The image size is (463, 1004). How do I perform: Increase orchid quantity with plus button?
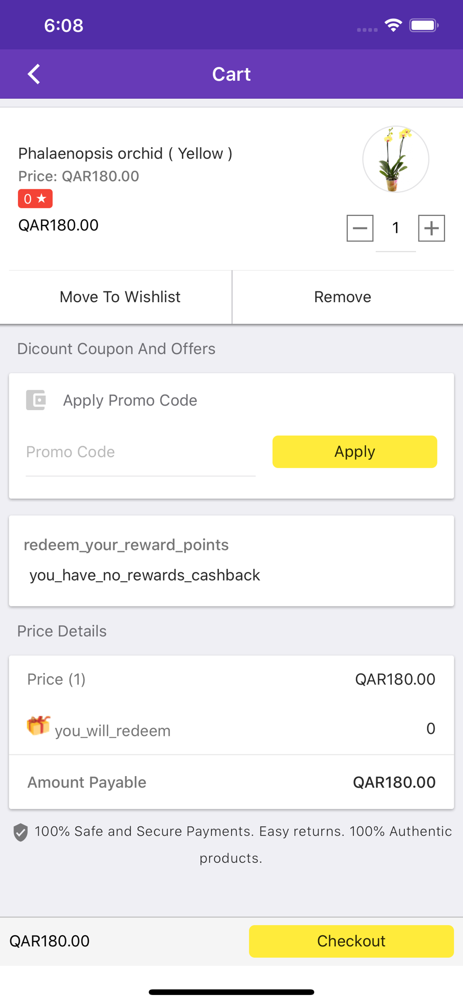[431, 228]
